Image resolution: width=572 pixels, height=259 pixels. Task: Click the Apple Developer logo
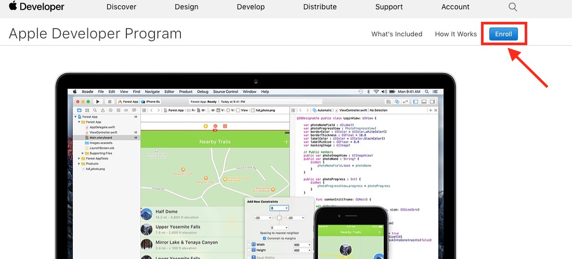click(x=37, y=7)
